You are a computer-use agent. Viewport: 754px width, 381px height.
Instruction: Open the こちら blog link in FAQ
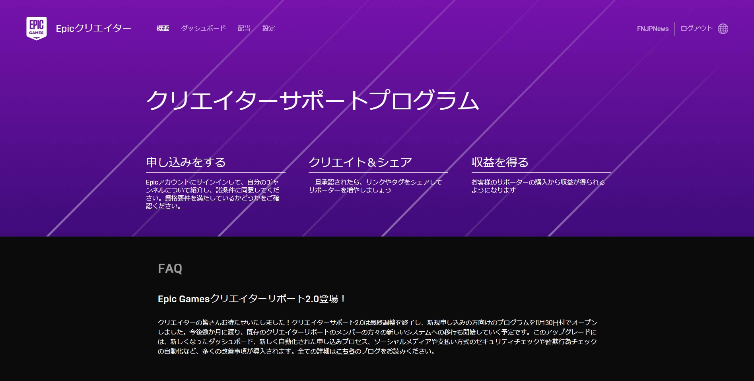pyautogui.click(x=345, y=351)
